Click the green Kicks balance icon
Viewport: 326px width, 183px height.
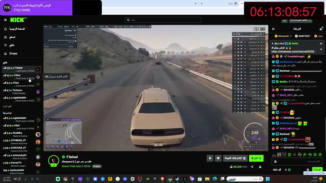pyautogui.click(x=289, y=170)
